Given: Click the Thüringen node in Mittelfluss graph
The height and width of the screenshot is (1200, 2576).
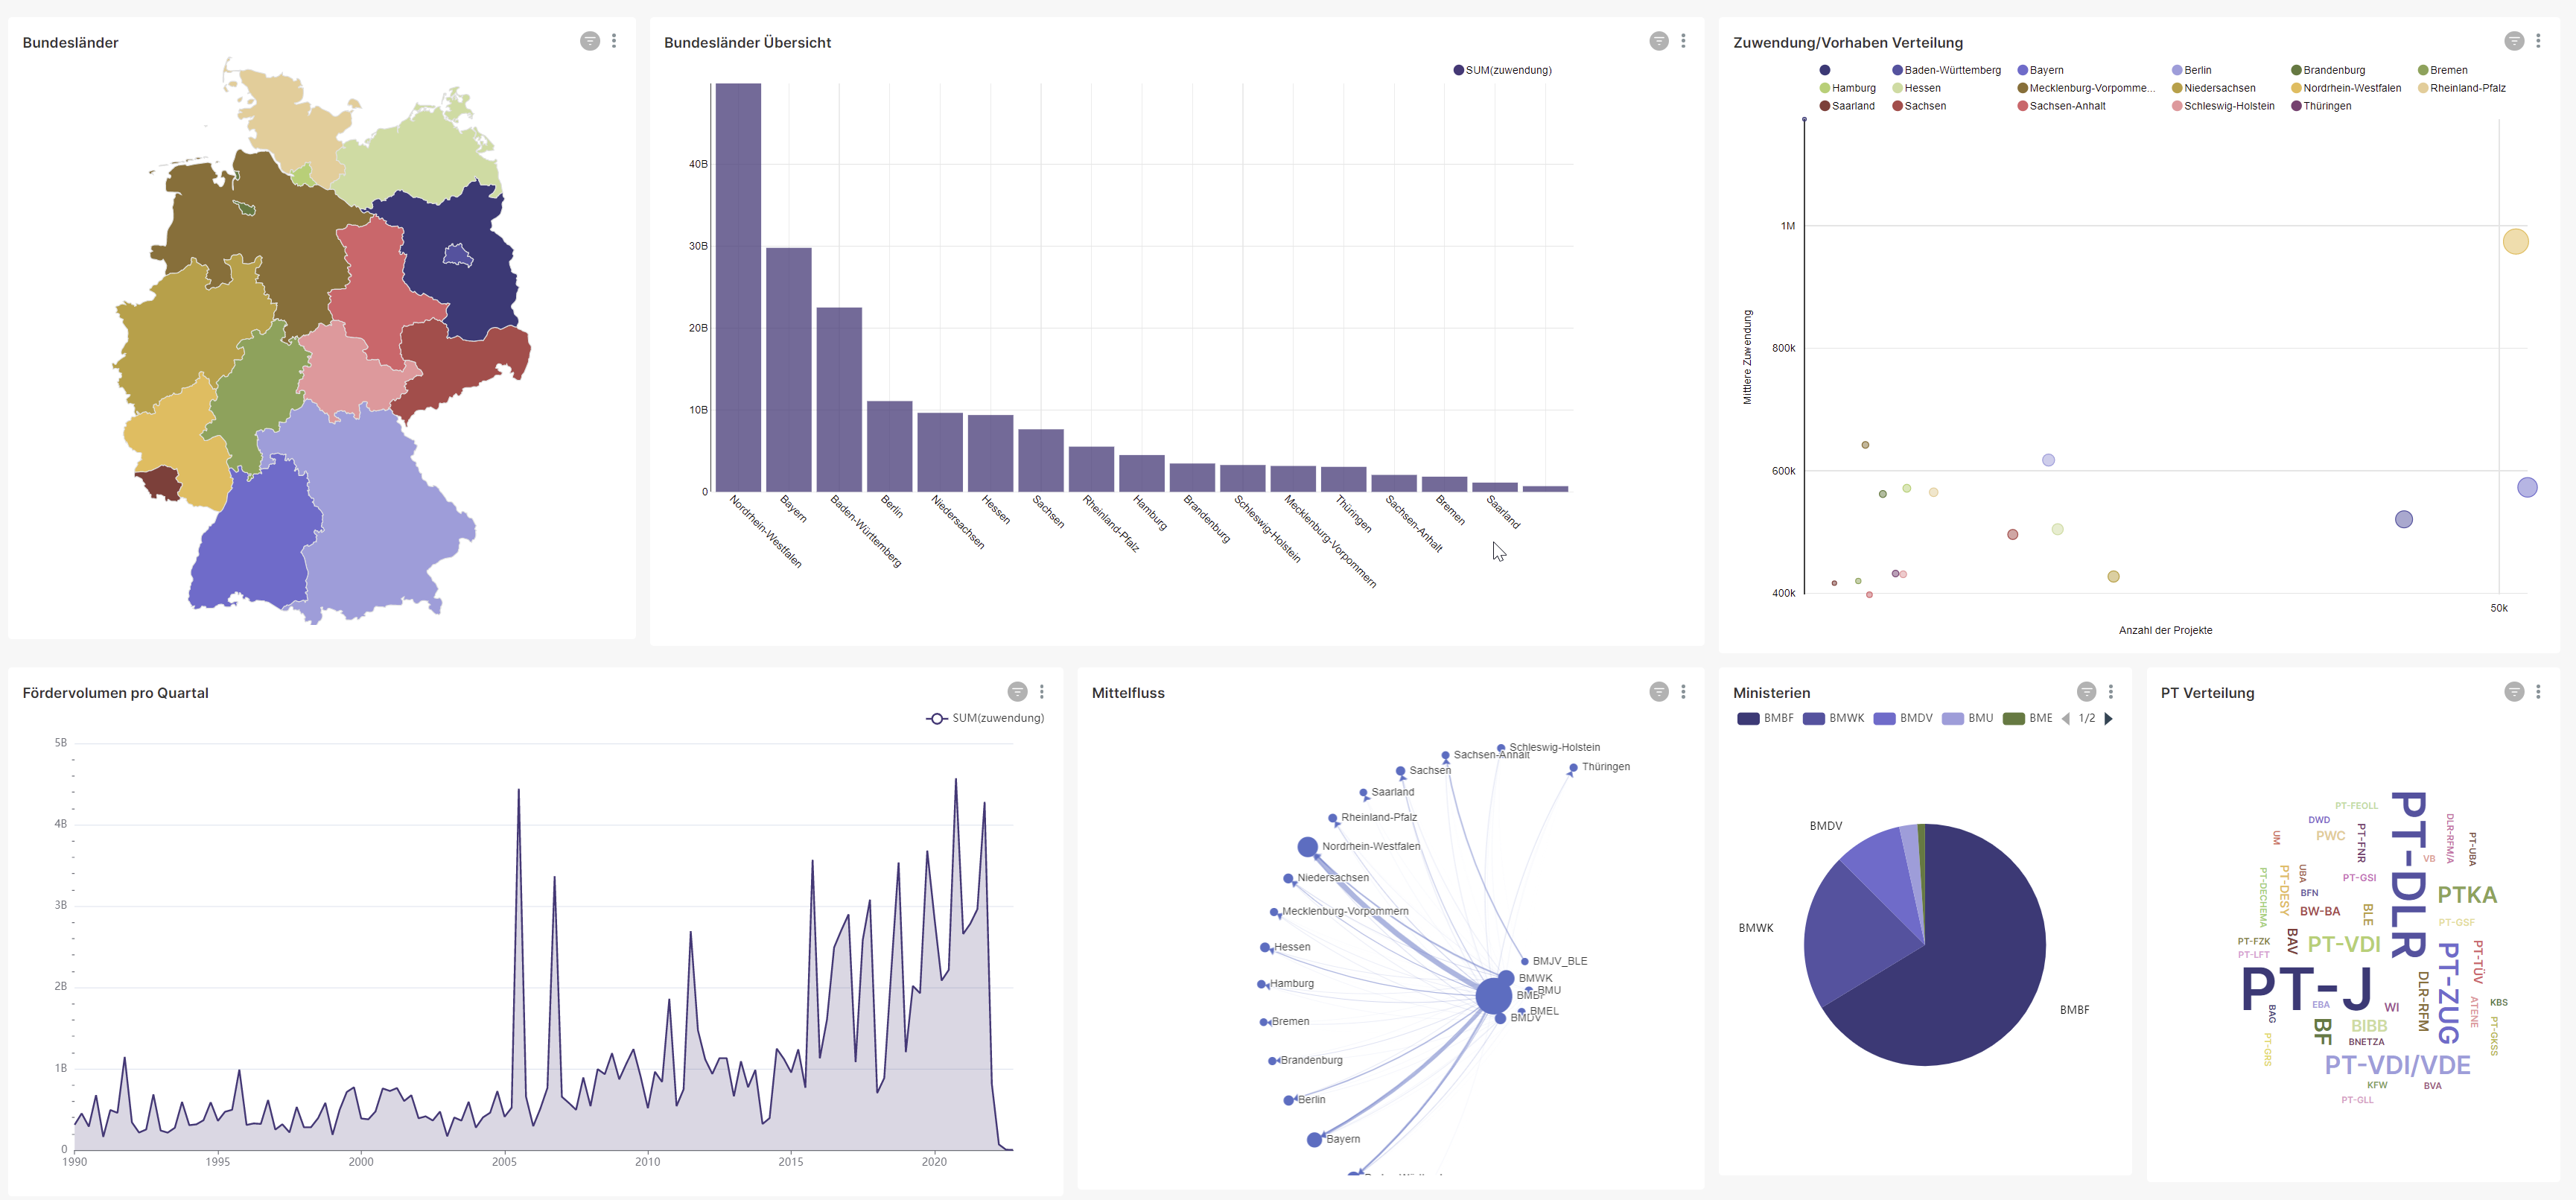Looking at the screenshot, I should pos(1573,768).
